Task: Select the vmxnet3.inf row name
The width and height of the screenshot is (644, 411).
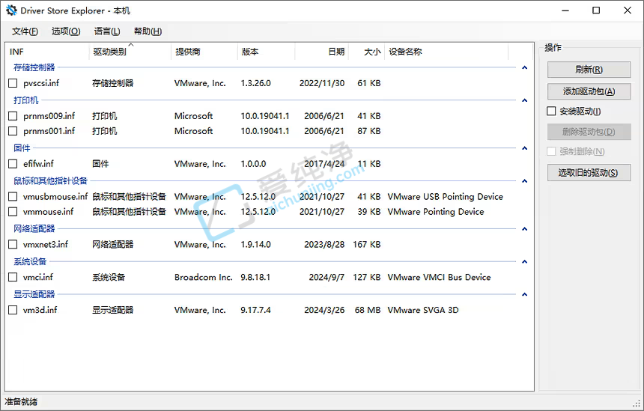Action: click(x=46, y=244)
